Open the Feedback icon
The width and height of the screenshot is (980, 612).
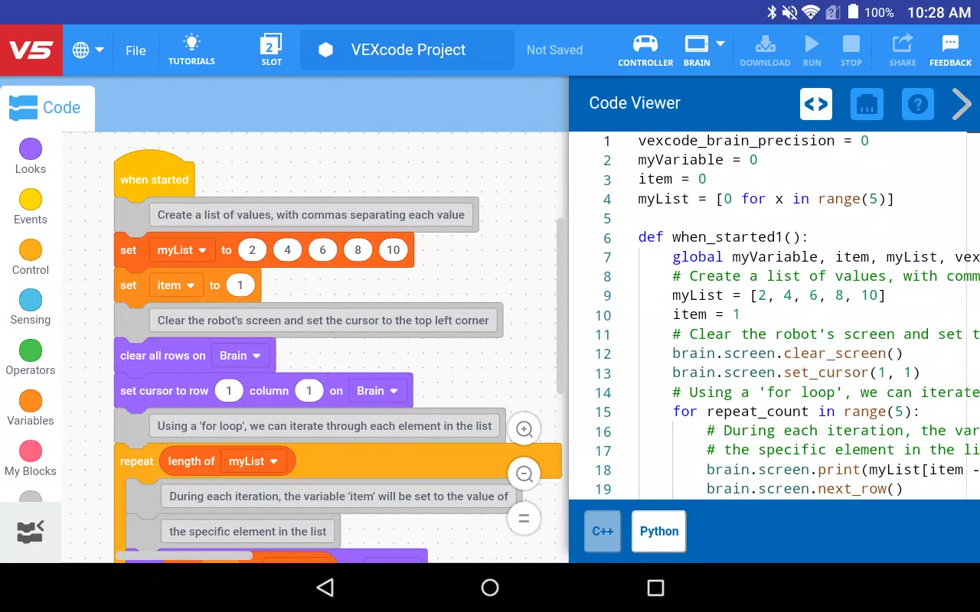click(x=950, y=44)
